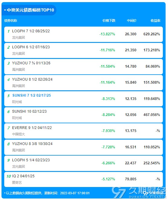Click yield value 467.056%
Viewport: 168px width, 200px height.
tap(152, 115)
